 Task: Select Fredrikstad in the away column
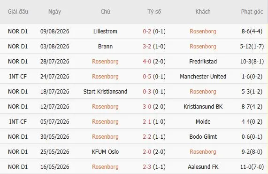pyautogui.click(x=203, y=62)
